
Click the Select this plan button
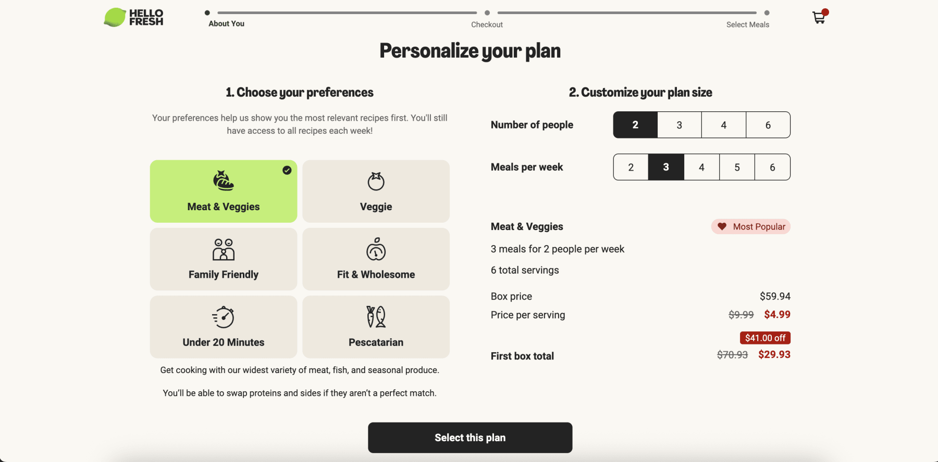coord(470,438)
